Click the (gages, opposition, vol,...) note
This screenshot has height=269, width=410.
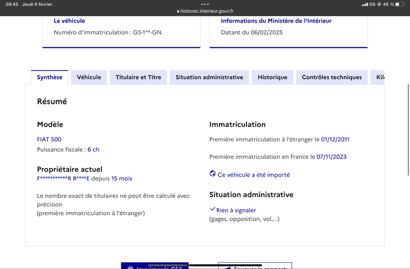tap(244, 219)
